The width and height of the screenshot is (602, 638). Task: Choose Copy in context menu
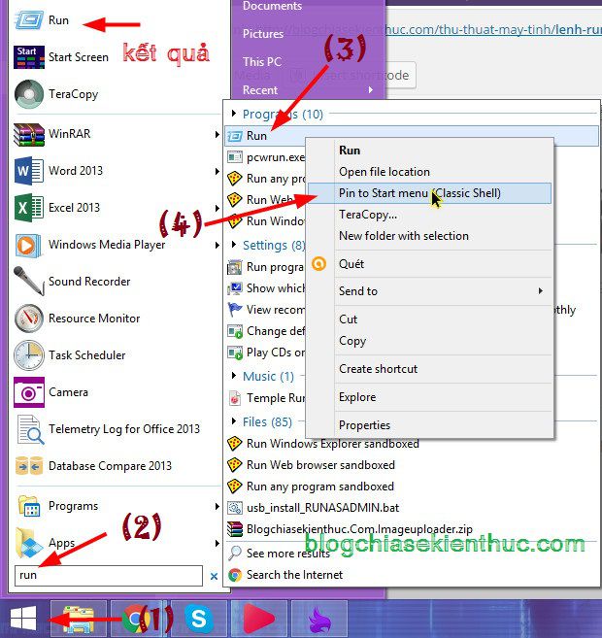tap(429, 341)
